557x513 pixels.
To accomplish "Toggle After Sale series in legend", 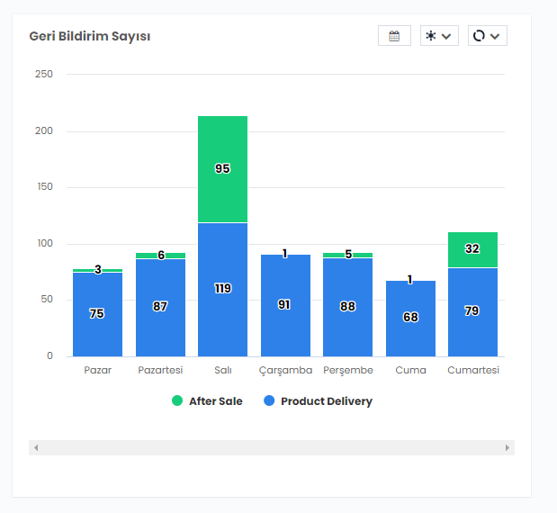I will [215, 401].
